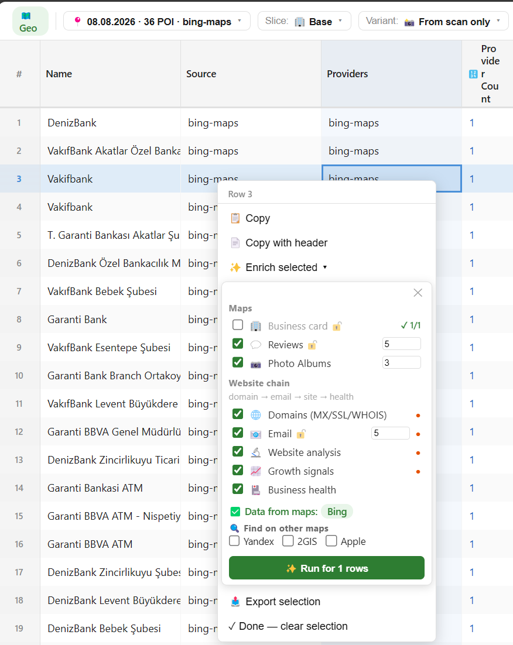Image resolution: width=513 pixels, height=645 pixels.
Task: Open the Slice Base dropdown
Action: tap(305, 21)
